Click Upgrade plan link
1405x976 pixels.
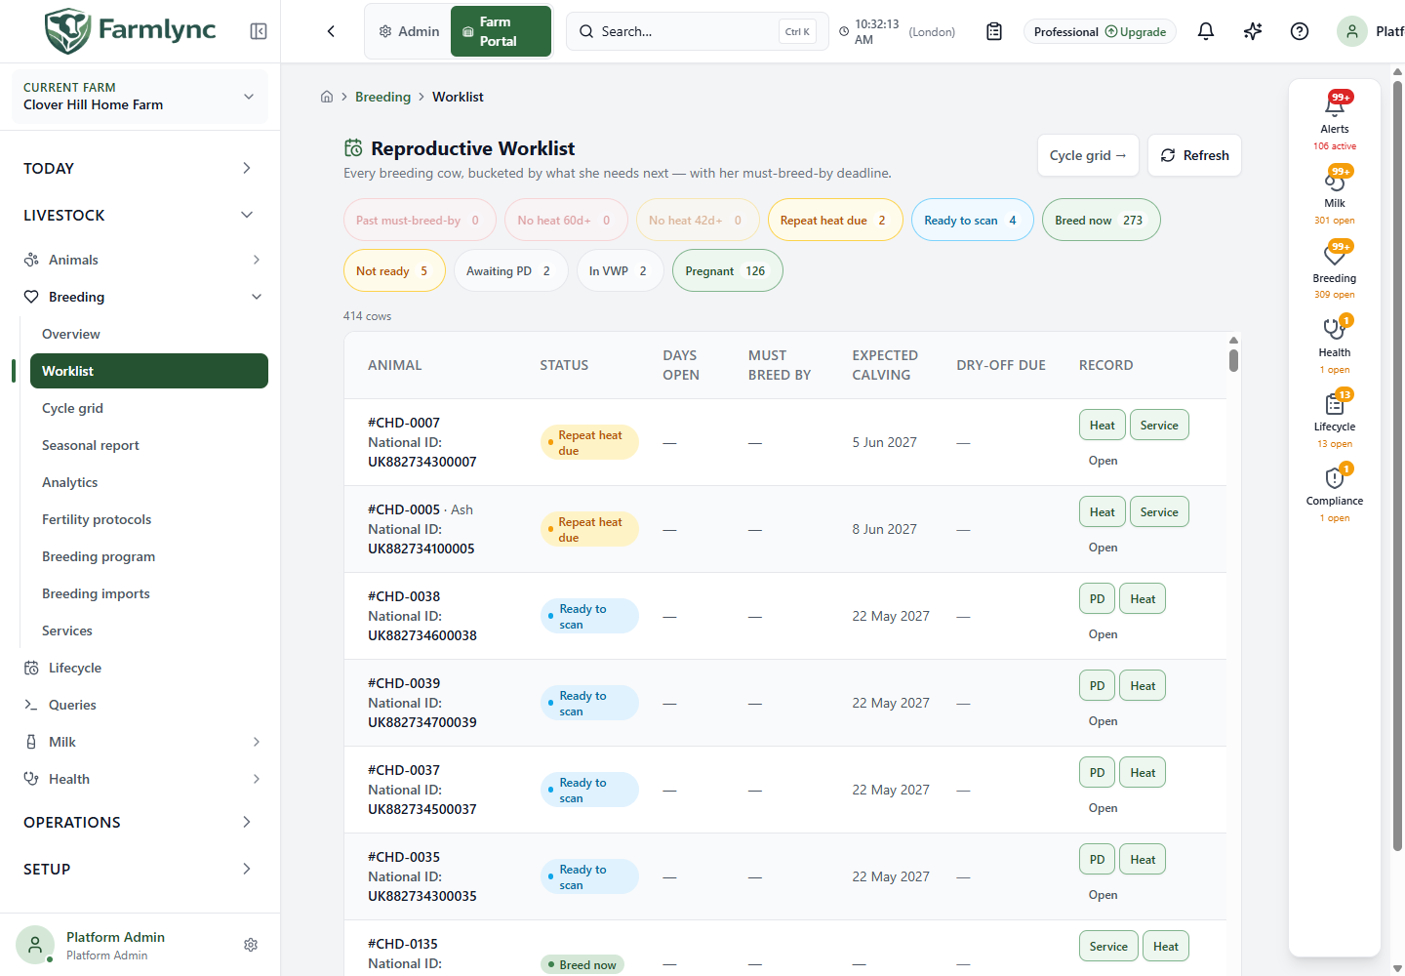pyautogui.click(x=1136, y=32)
